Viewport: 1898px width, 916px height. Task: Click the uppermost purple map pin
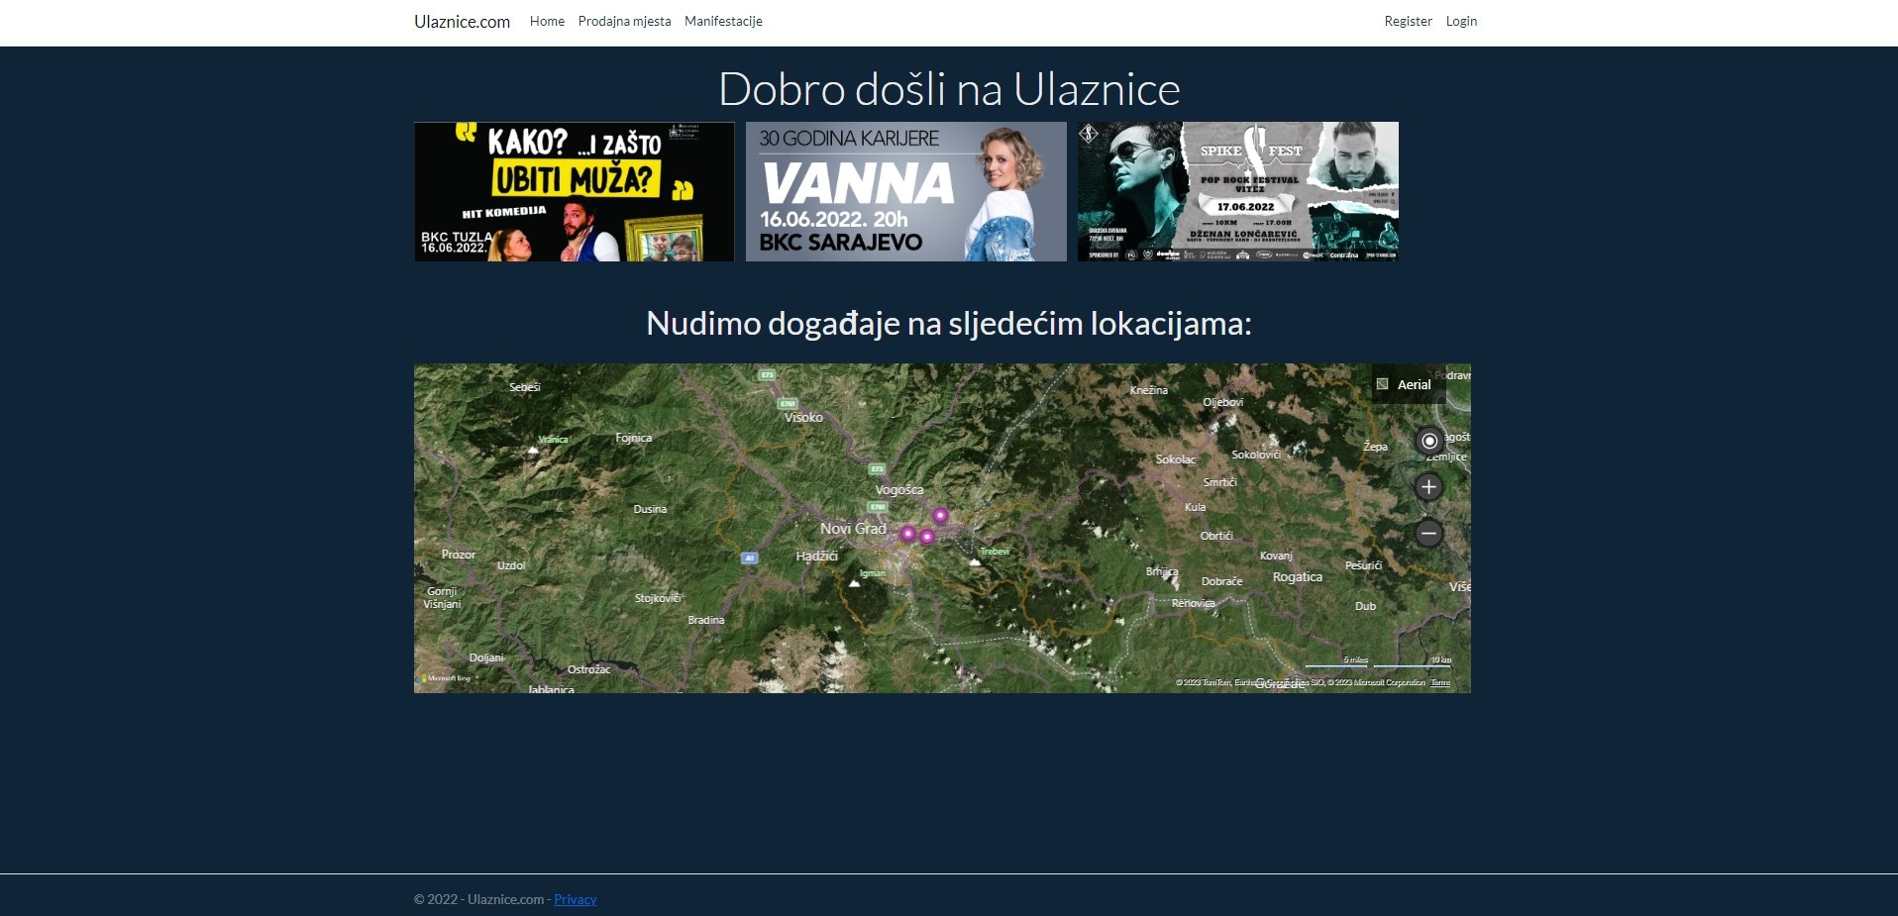tap(940, 515)
